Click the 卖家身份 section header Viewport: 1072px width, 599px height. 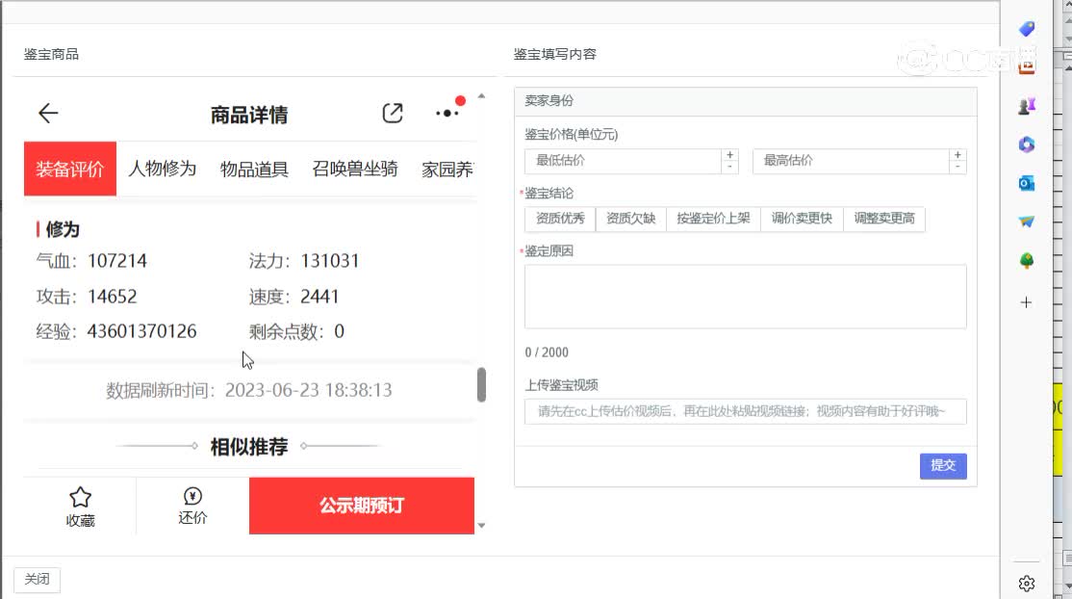[549, 100]
